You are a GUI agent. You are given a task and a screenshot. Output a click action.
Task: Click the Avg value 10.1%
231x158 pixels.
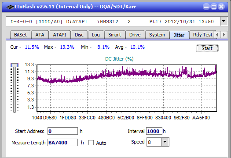138,47
